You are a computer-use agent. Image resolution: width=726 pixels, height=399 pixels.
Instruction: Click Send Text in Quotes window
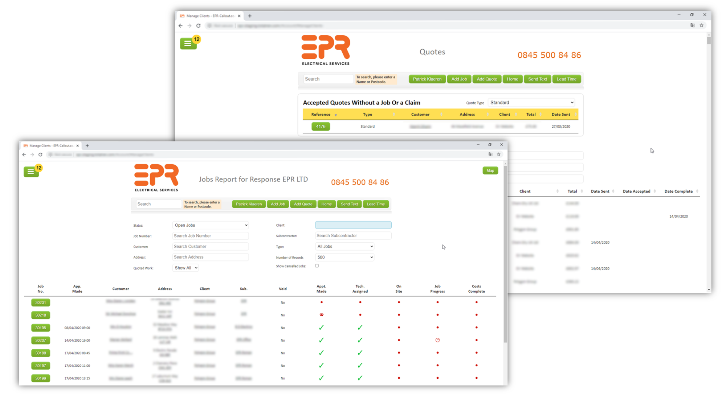537,79
